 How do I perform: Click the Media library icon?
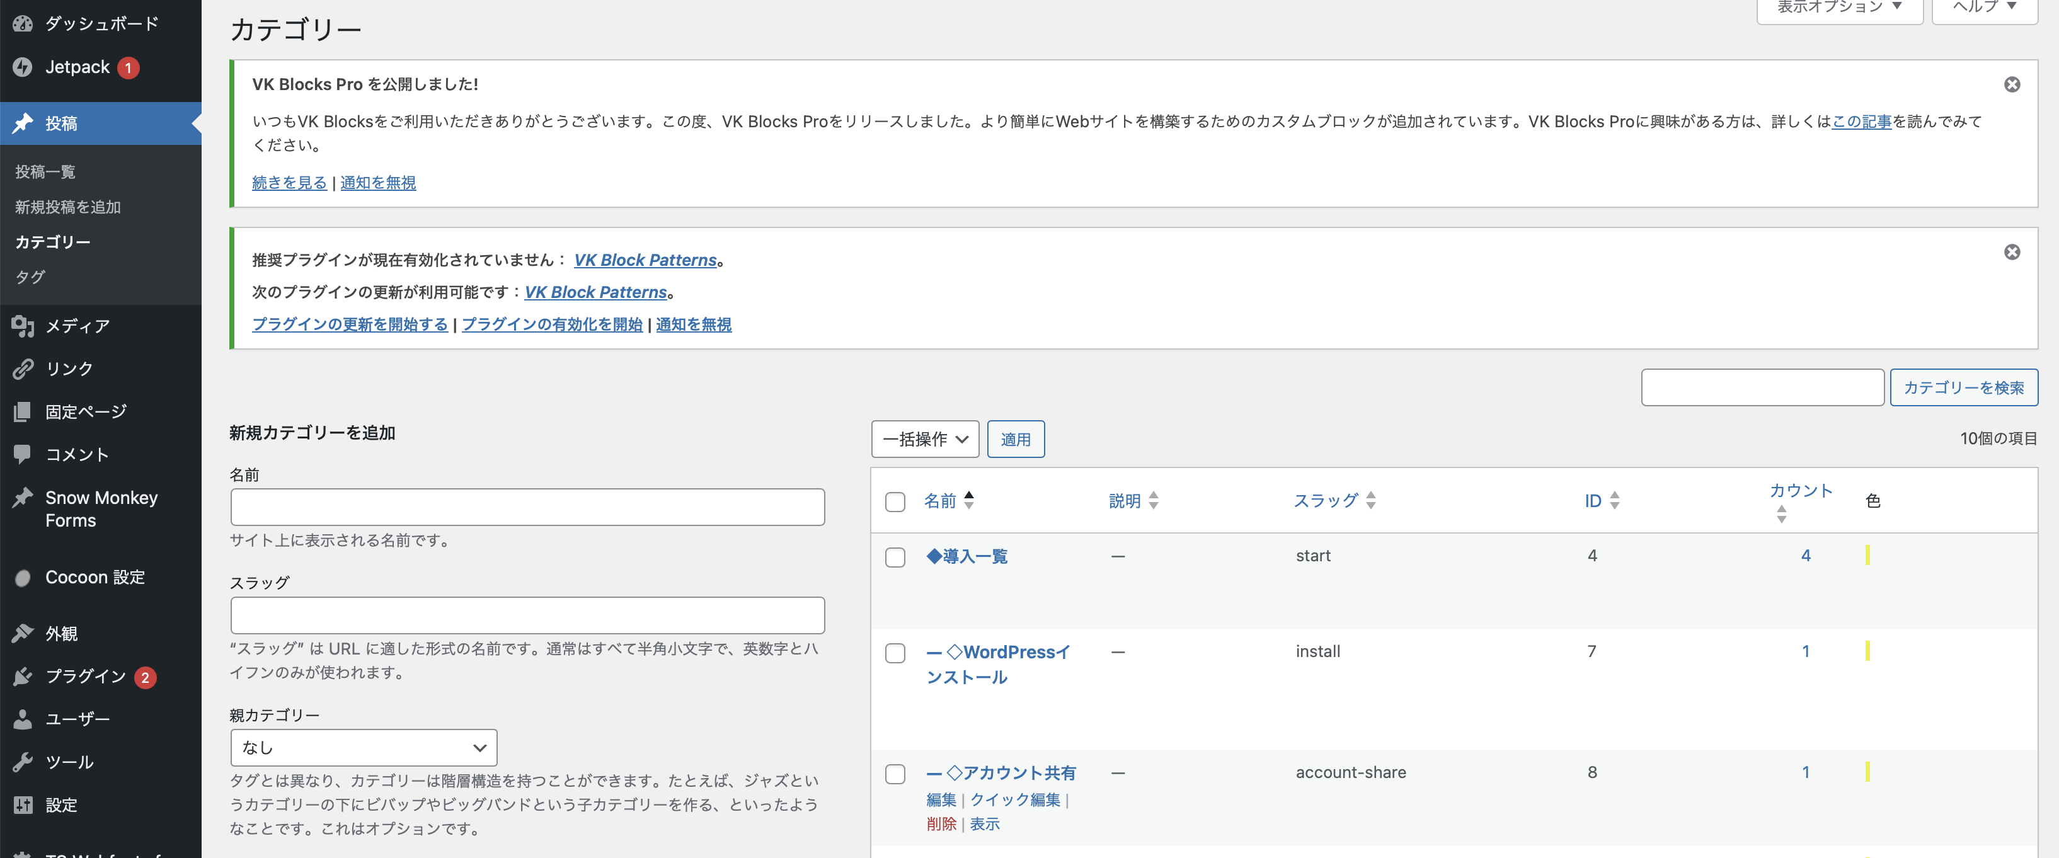23,326
